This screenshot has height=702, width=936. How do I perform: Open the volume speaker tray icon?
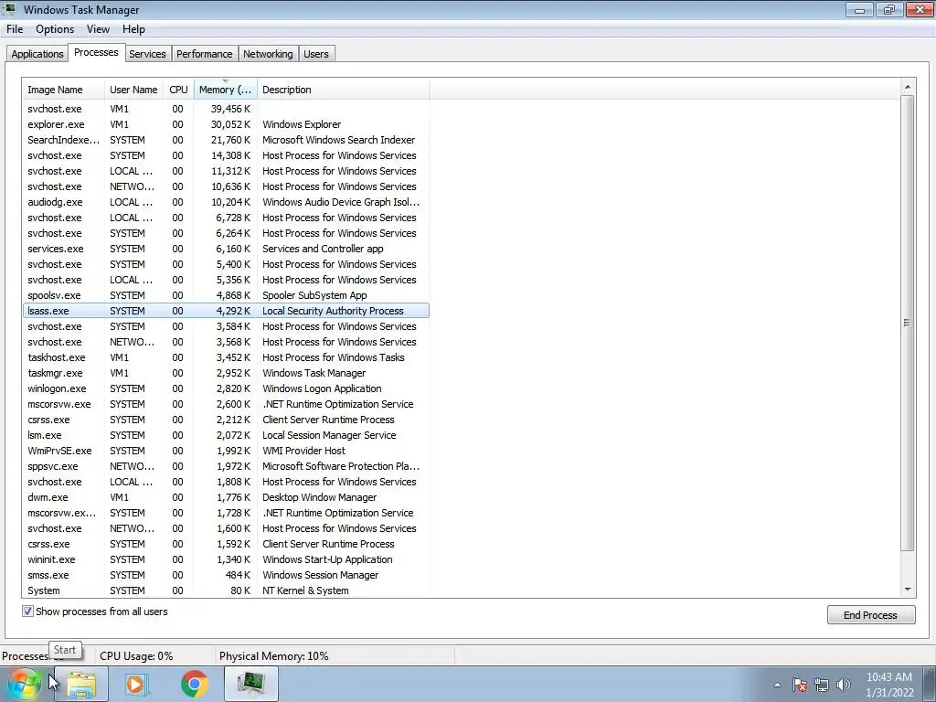click(x=844, y=685)
